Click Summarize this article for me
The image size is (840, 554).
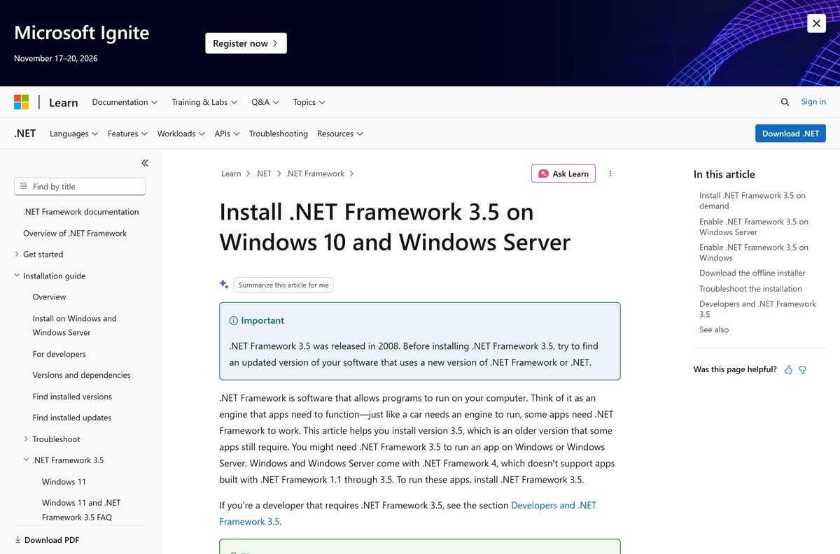[283, 285]
